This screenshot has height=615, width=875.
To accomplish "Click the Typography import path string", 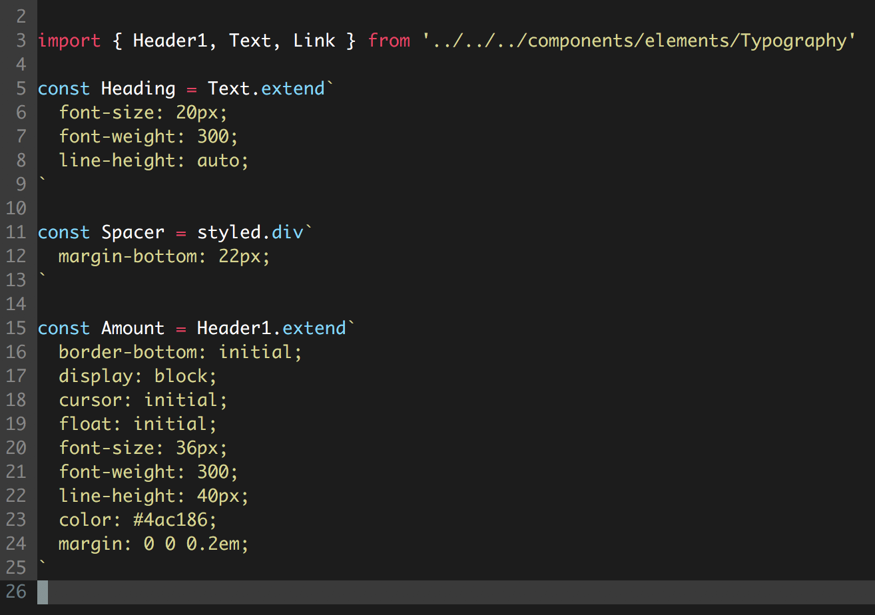I will pos(639,41).
